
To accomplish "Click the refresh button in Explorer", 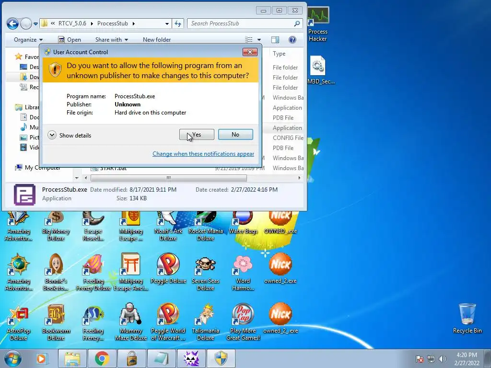I will tap(178, 23).
